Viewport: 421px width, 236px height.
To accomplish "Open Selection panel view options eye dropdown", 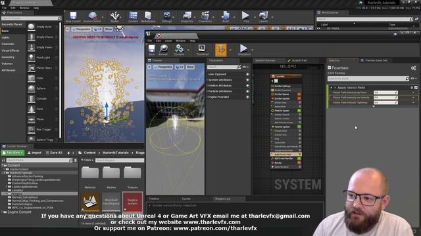I will 414,79.
